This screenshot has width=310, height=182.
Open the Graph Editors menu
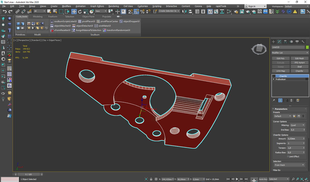click(97, 6)
